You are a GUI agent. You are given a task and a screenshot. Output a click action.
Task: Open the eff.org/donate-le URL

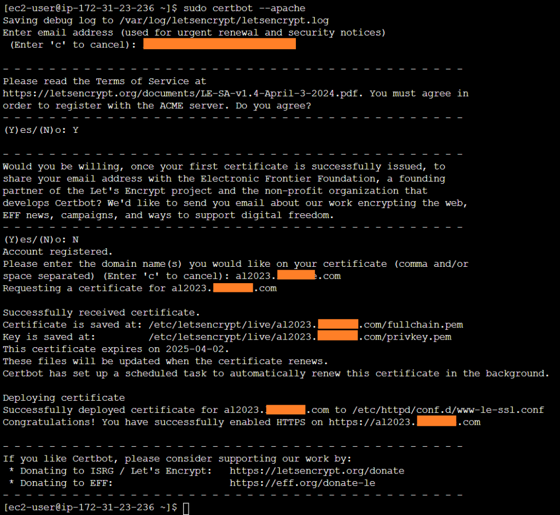pyautogui.click(x=302, y=483)
